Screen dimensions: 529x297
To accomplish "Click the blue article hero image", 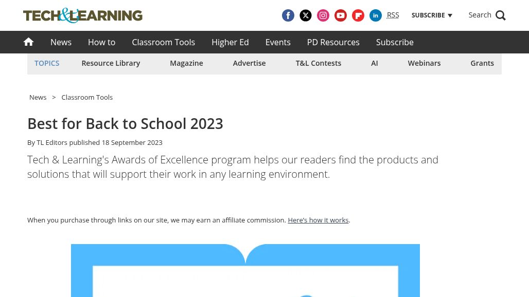I will 245,270.
